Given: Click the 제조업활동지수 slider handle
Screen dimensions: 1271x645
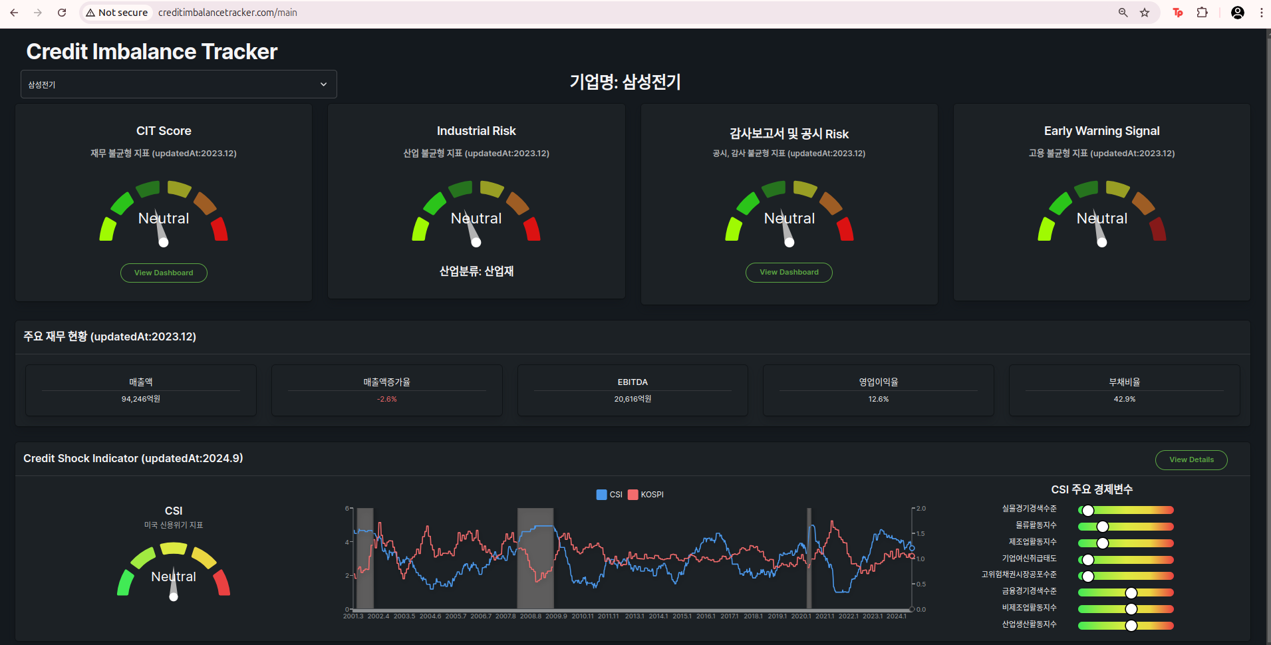Looking at the screenshot, I should [x=1103, y=543].
